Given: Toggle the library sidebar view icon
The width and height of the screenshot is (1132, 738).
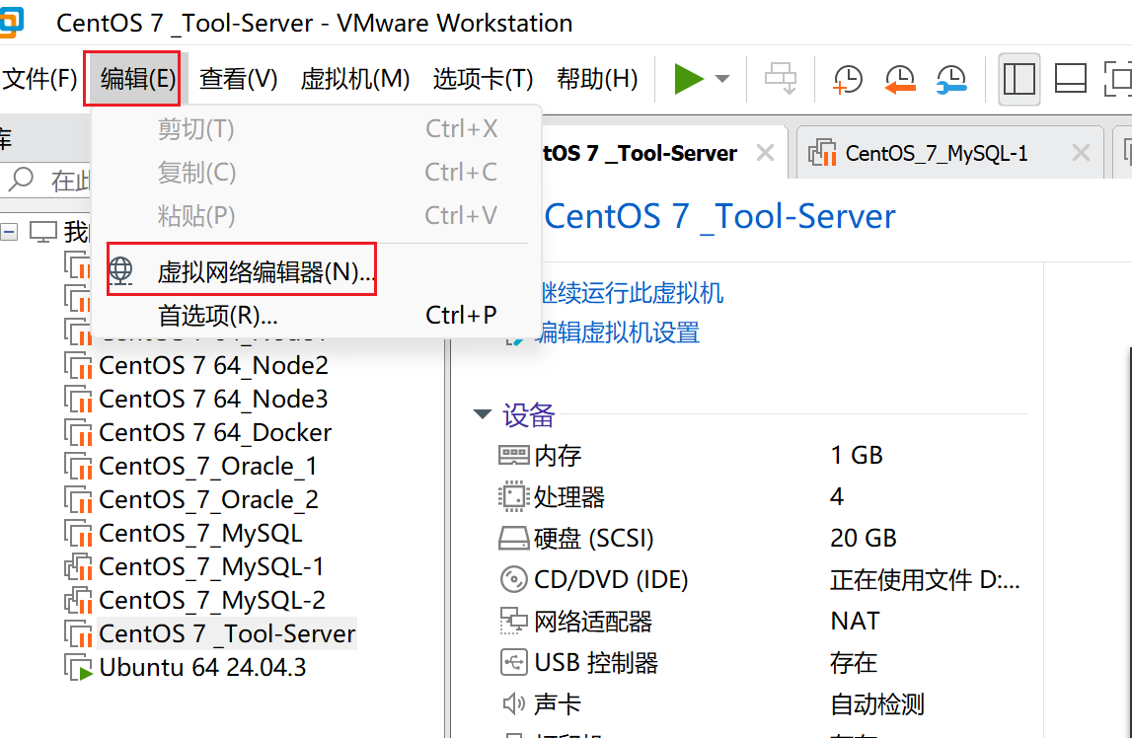Looking at the screenshot, I should (1019, 79).
